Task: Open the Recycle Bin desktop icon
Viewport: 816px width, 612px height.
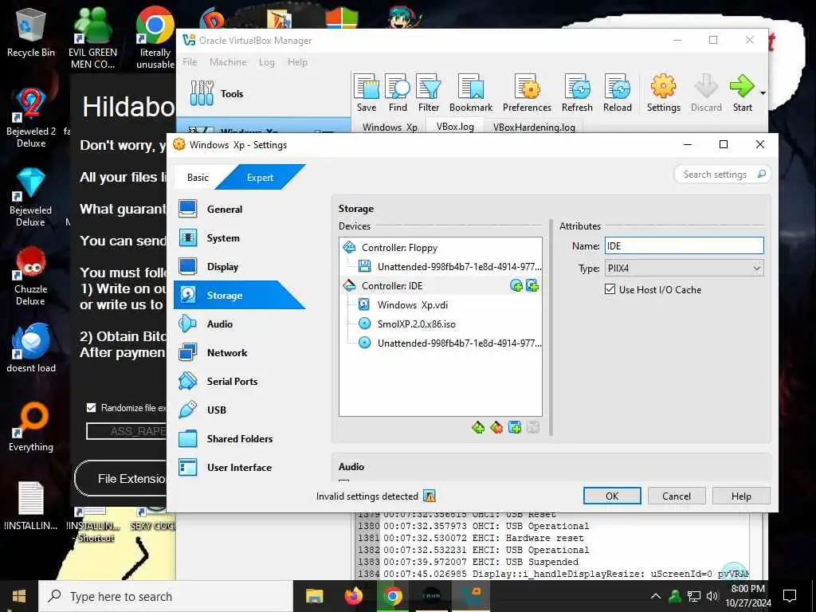Action: [31, 32]
